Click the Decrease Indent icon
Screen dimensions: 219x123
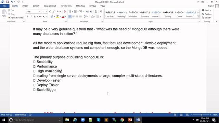(88, 12)
